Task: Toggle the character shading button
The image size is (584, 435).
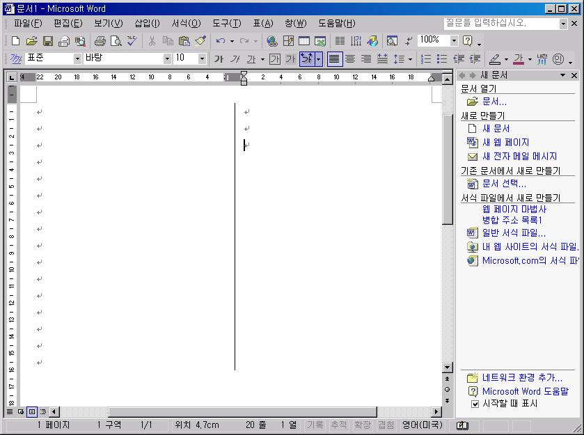Action: 290,59
